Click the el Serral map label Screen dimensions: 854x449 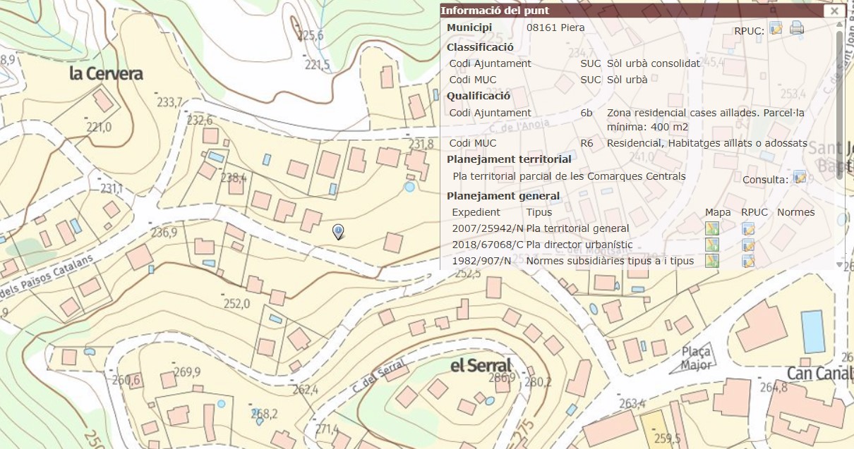[481, 365]
